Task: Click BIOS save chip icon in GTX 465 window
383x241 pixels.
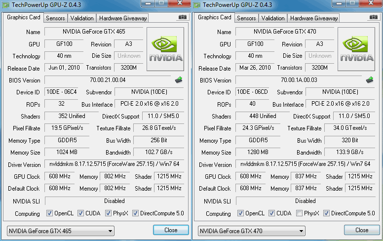Action: click(179, 80)
